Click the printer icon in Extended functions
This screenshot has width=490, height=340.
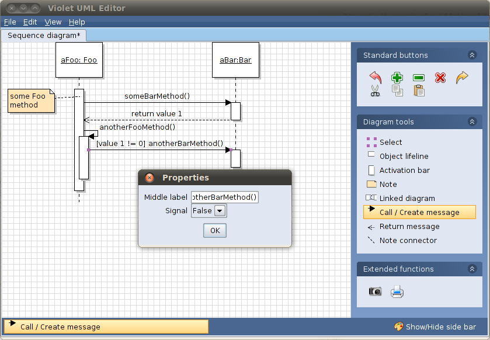[x=397, y=292]
